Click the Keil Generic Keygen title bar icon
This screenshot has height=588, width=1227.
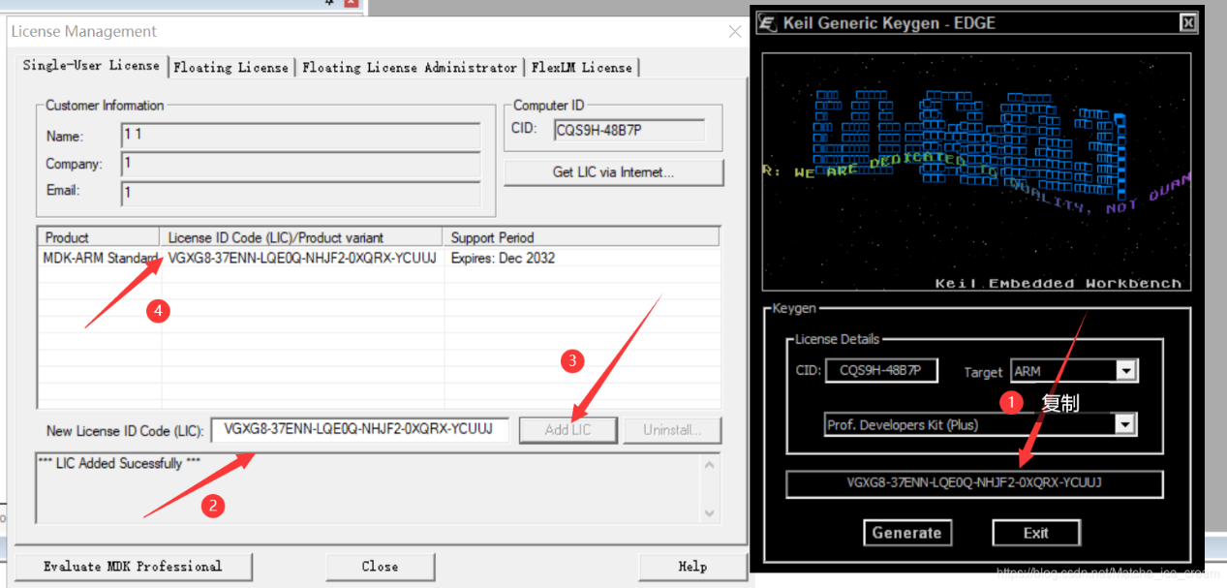click(769, 23)
